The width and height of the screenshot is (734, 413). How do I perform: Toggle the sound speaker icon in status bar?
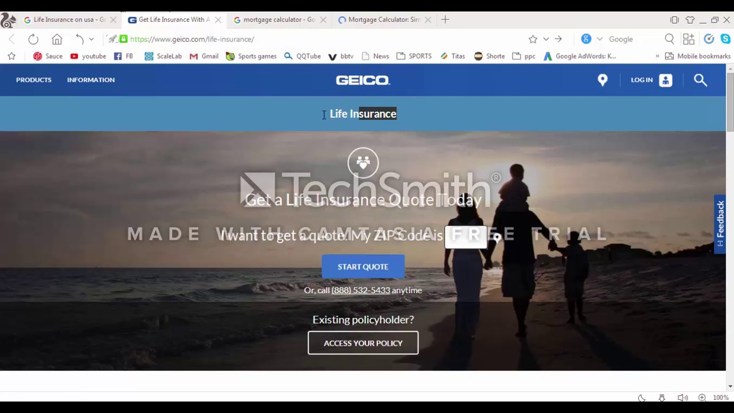pos(682,398)
